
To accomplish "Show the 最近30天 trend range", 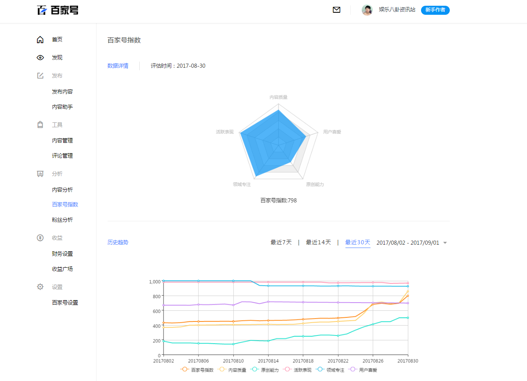I will (358, 242).
